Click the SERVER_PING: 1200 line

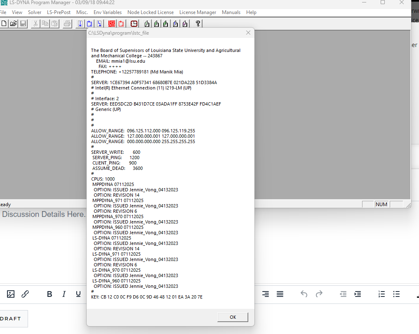[x=116, y=158]
